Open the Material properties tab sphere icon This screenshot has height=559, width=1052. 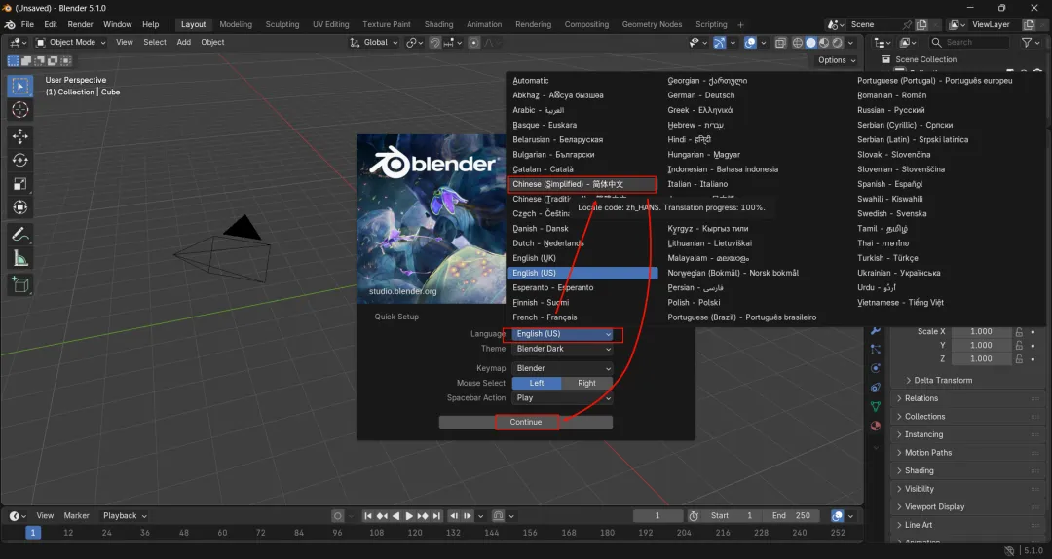click(x=876, y=426)
